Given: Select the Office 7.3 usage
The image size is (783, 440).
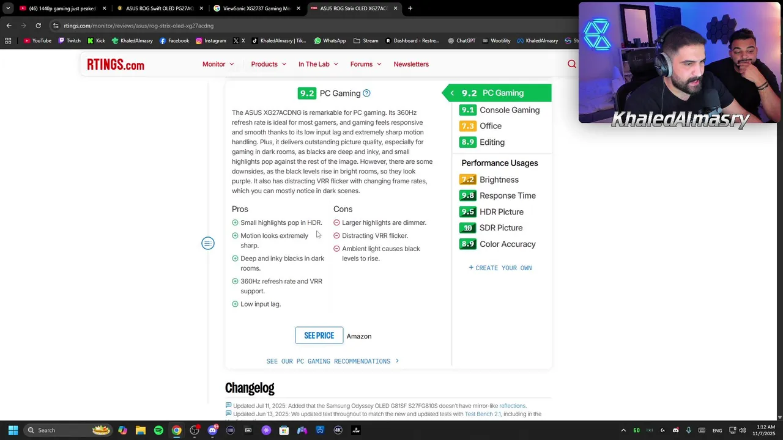Looking at the screenshot, I should tap(481, 126).
